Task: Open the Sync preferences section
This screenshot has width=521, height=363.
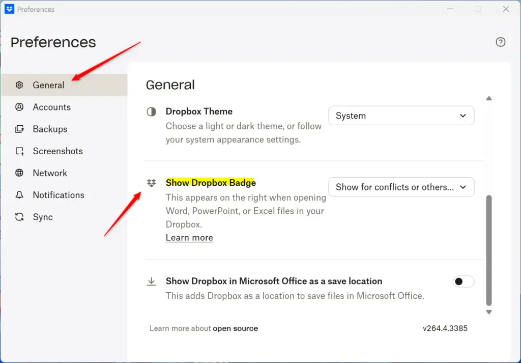Action: point(64,217)
